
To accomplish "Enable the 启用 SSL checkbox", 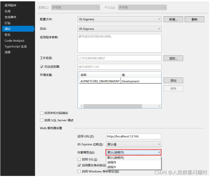I will click(x=79, y=160).
